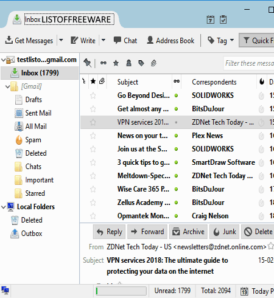Star the sender contact in message header
The width and height of the screenshot is (274, 298).
[270, 246]
